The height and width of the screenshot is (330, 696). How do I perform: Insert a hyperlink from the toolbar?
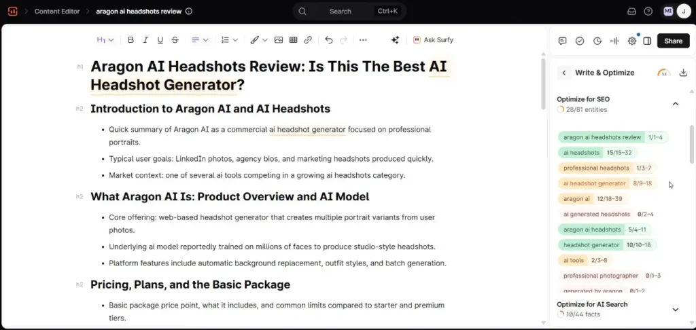tap(308, 40)
